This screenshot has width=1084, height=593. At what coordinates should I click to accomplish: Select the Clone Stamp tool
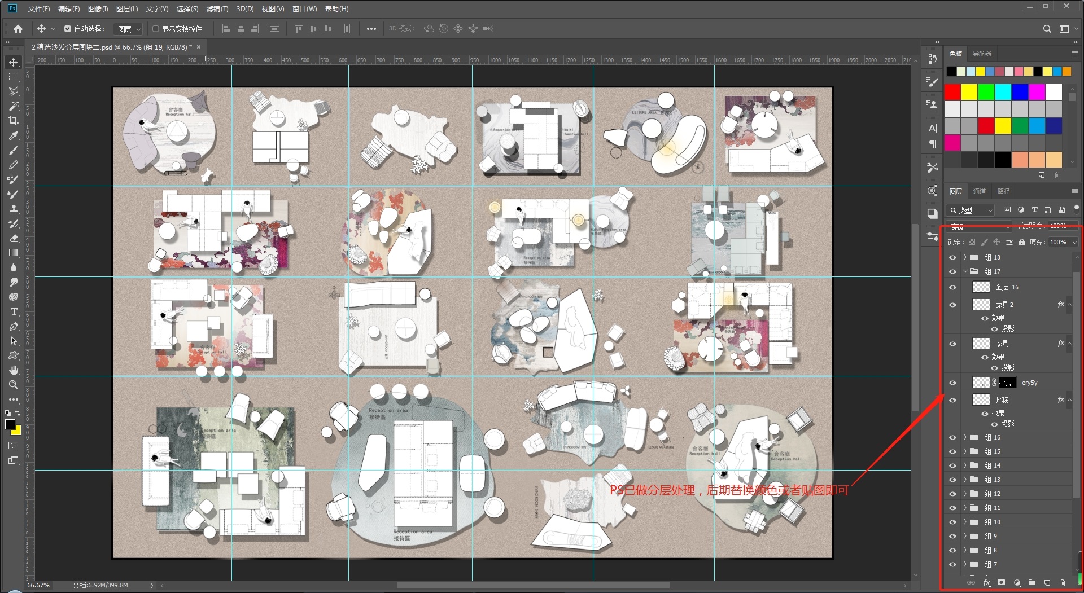(x=14, y=209)
